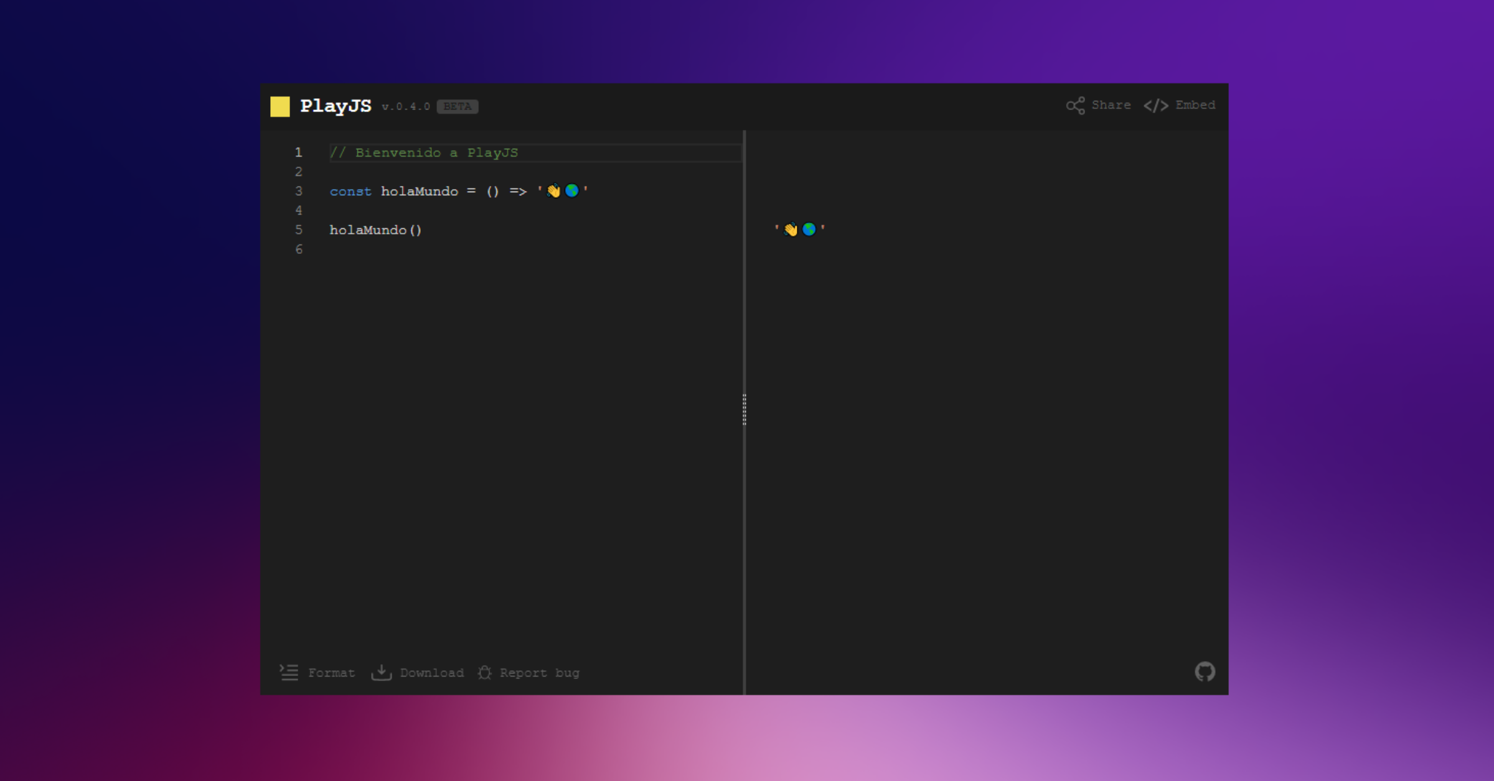Image resolution: width=1494 pixels, height=781 pixels.
Task: Click the Download arrow icon
Action: pos(381,672)
